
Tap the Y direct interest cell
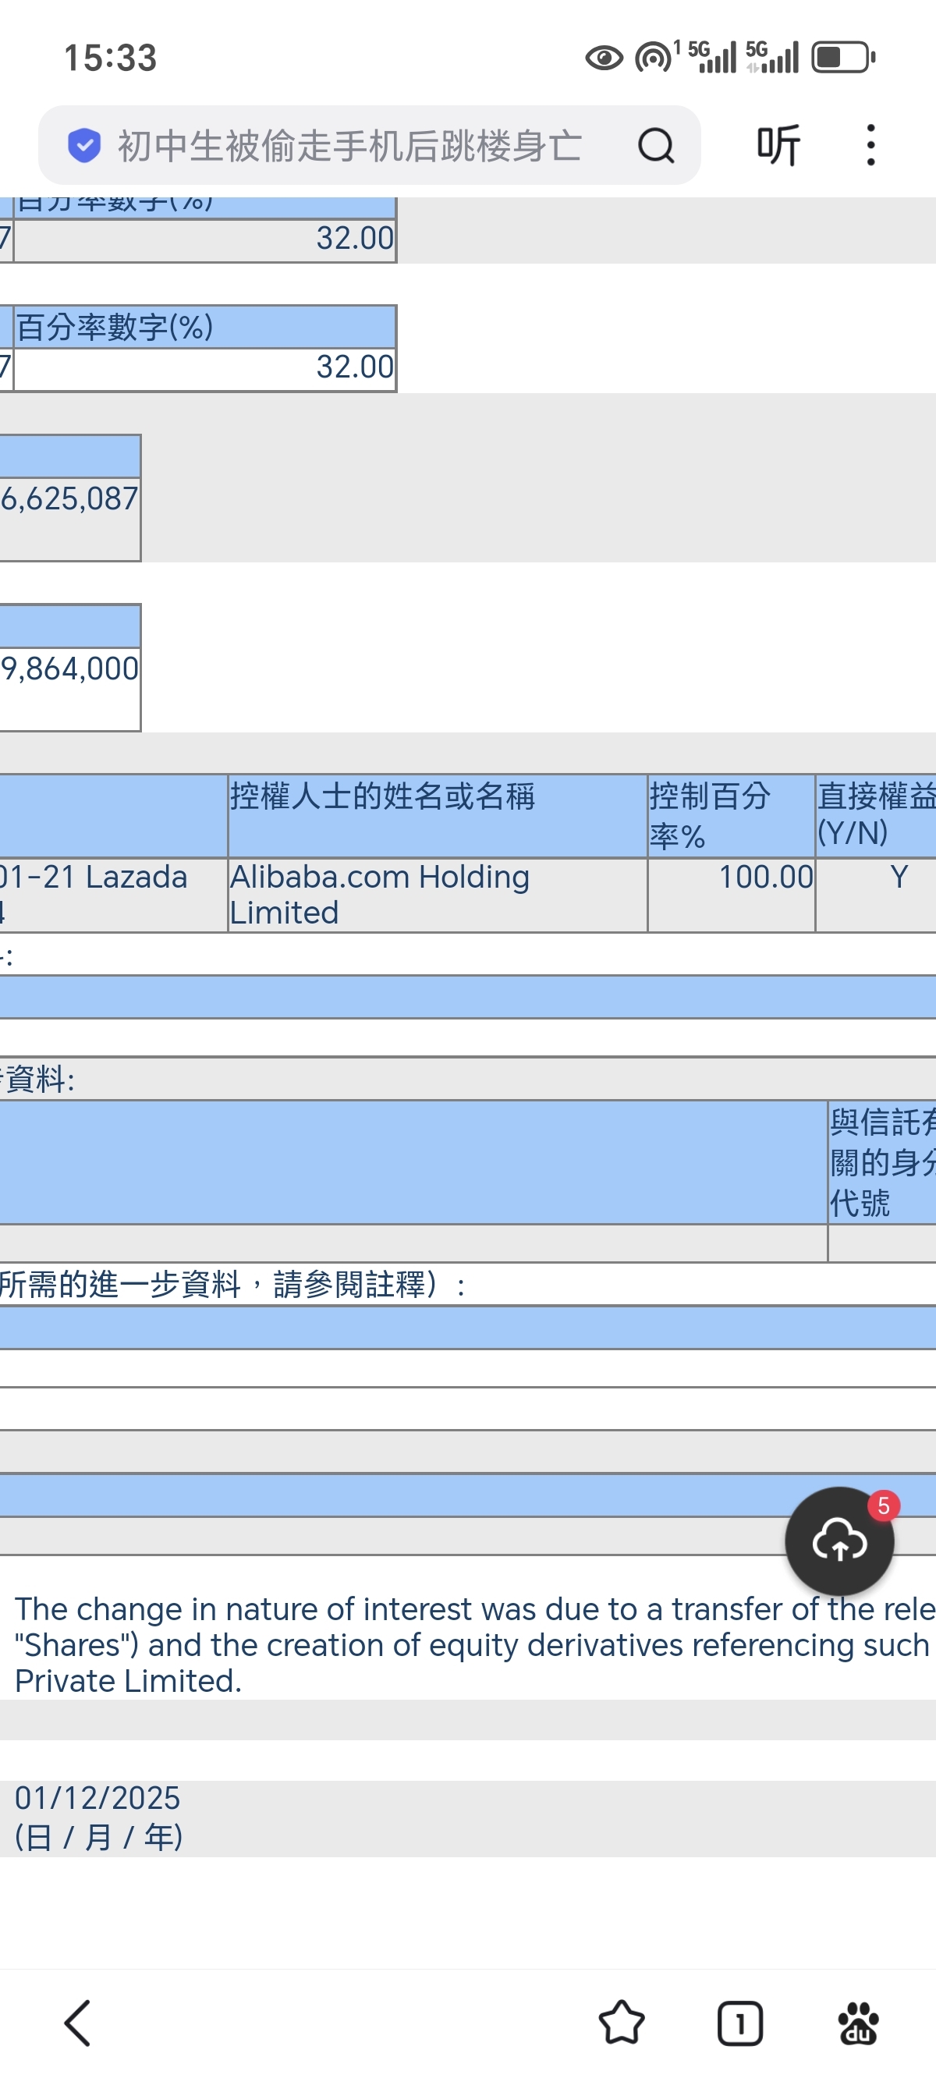[x=876, y=895]
